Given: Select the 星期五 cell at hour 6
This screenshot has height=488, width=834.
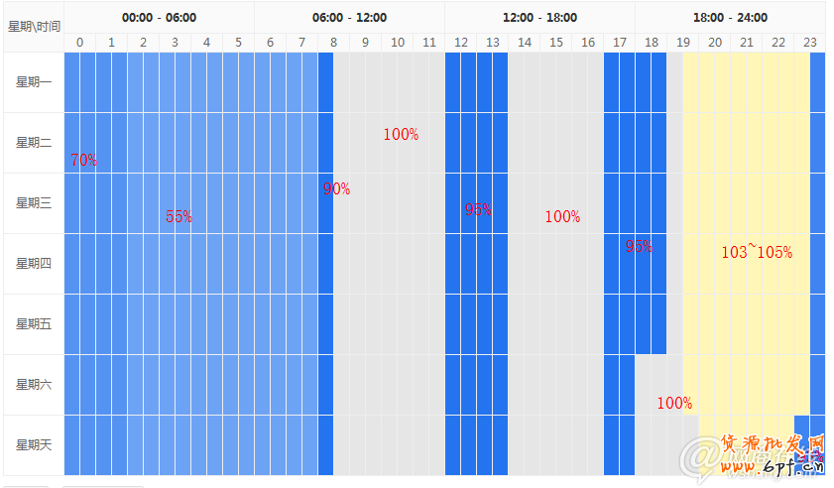Looking at the screenshot, I should (270, 323).
